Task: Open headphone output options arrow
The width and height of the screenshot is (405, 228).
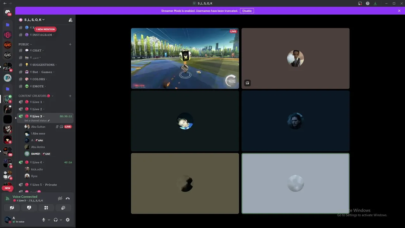Action: click(x=61, y=220)
